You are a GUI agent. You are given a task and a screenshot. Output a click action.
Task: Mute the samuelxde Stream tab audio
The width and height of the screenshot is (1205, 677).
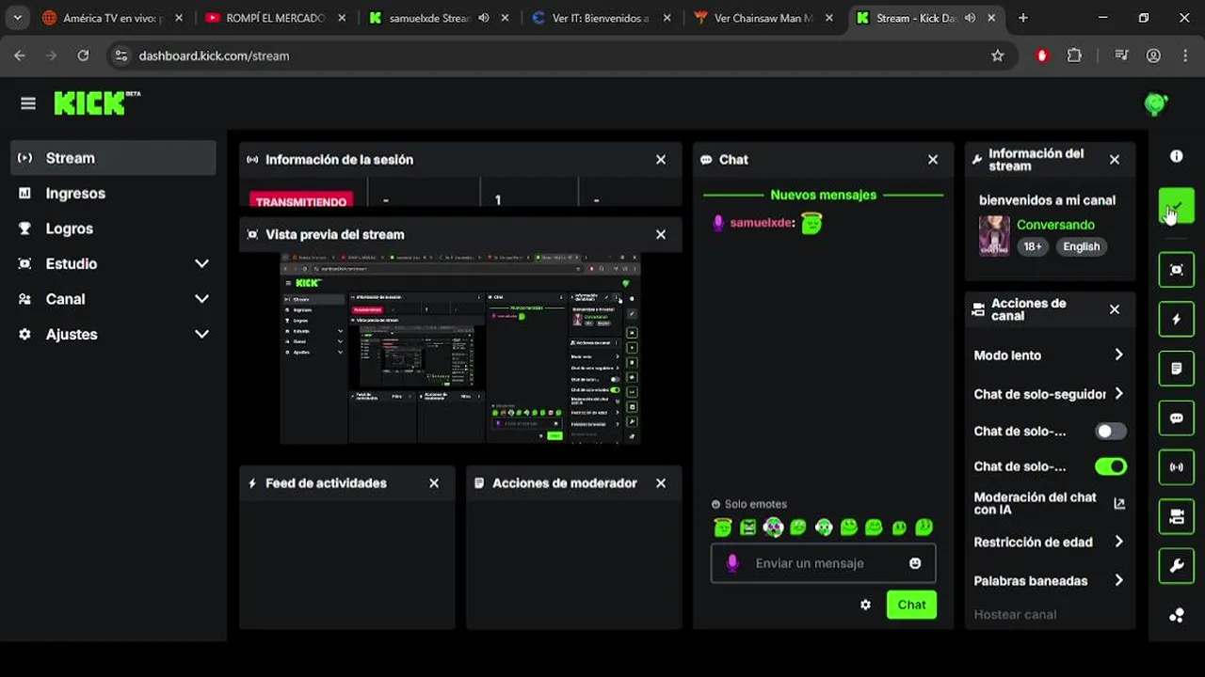coord(484,18)
